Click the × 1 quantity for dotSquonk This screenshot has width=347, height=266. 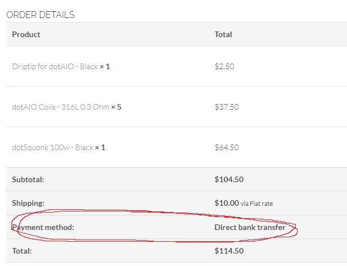tap(100, 147)
